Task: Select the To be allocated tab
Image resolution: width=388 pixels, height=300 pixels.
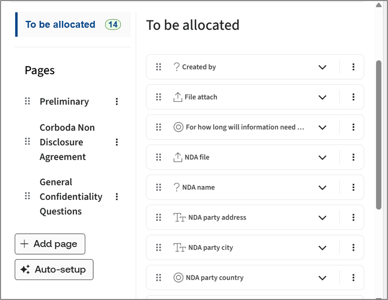Action: tap(60, 25)
